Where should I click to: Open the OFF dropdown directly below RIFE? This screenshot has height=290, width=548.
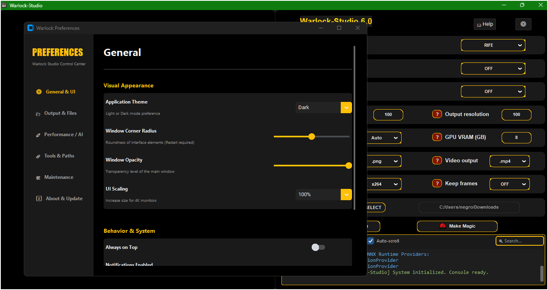(x=493, y=68)
